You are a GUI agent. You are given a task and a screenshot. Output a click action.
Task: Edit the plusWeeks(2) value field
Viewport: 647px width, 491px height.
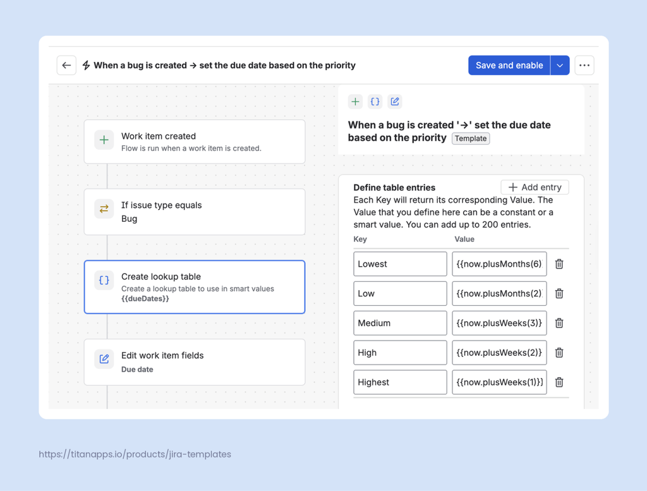[499, 353]
